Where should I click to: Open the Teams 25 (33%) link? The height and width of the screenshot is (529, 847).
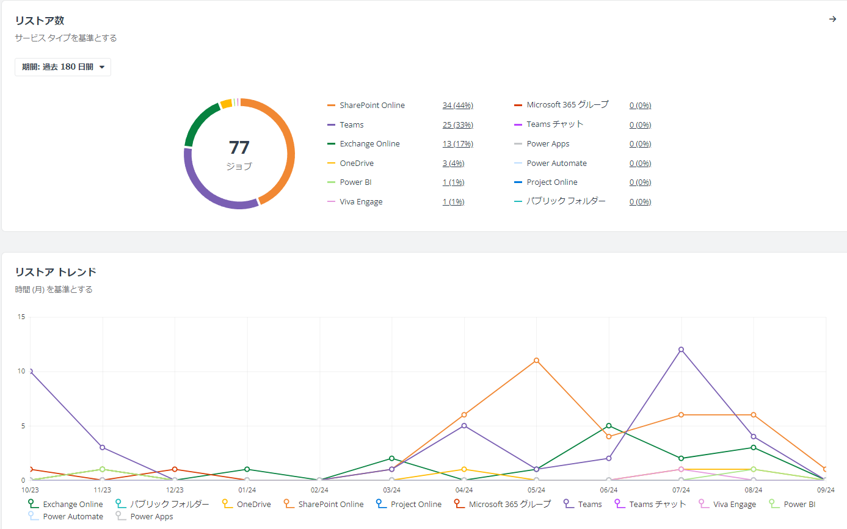[458, 124]
